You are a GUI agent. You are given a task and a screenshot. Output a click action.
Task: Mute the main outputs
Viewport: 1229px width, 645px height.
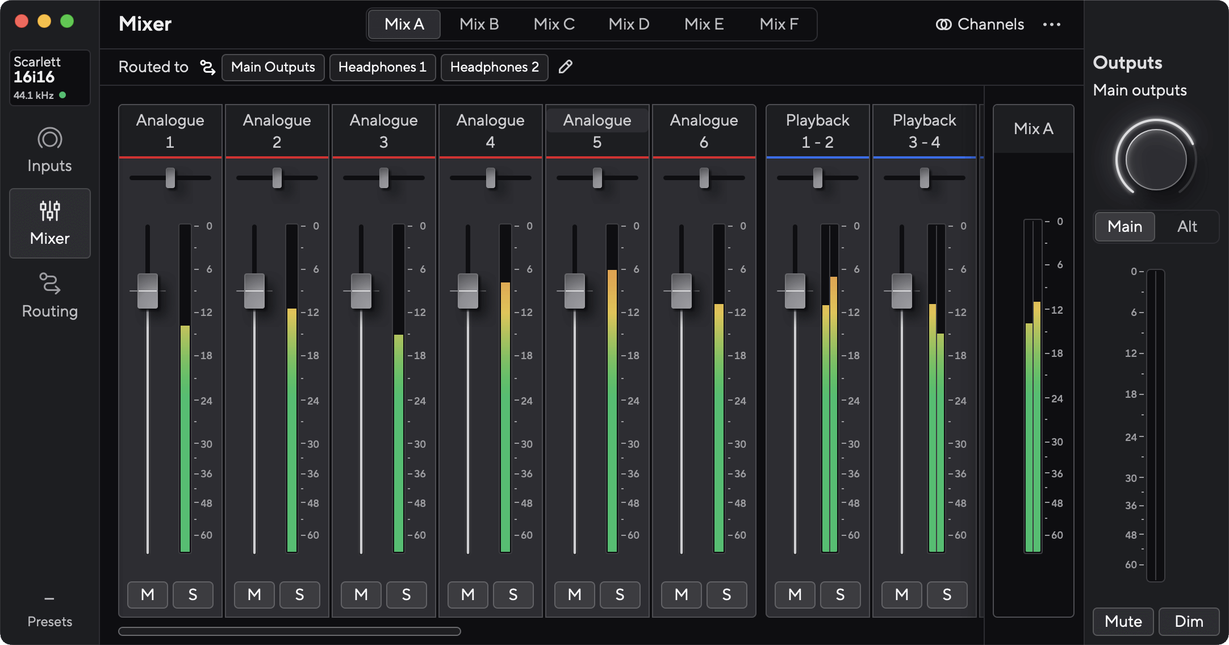click(1123, 622)
